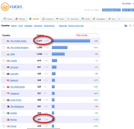Open the Languages sub-link
This screenshot has height=129, width=134.
(28, 26)
